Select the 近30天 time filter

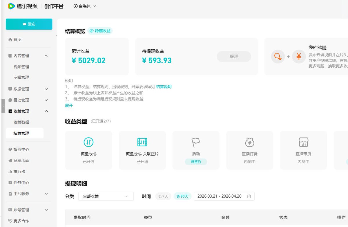(x=182, y=197)
